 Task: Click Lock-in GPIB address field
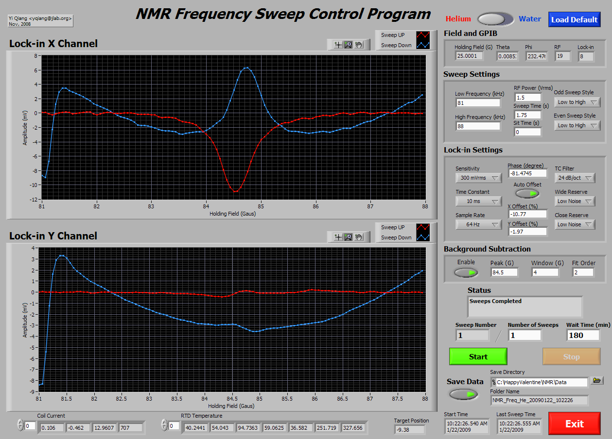(x=586, y=56)
